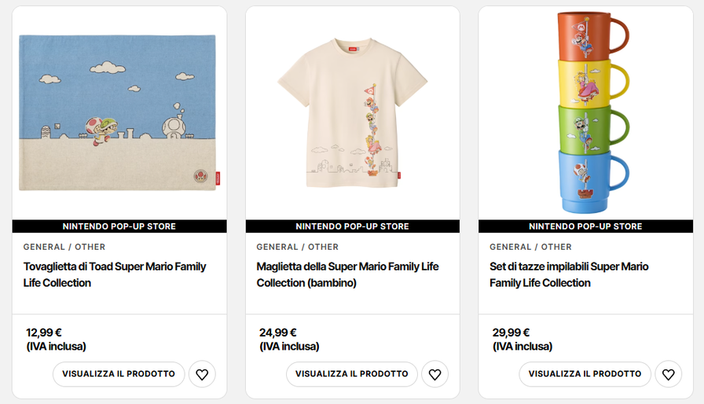Click Nintendo Pop-Up Store banner under mugs
The width and height of the screenshot is (704, 404).
585,226
